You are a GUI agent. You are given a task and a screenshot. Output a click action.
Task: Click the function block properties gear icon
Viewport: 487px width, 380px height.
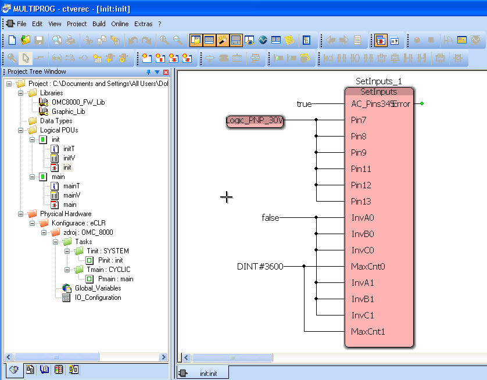pyautogui.click(x=124, y=58)
